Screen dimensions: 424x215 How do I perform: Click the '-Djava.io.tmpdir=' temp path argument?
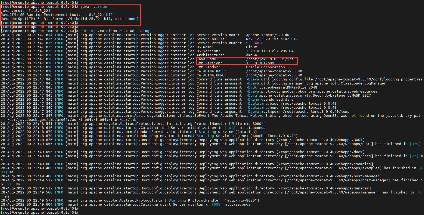coord(298,112)
